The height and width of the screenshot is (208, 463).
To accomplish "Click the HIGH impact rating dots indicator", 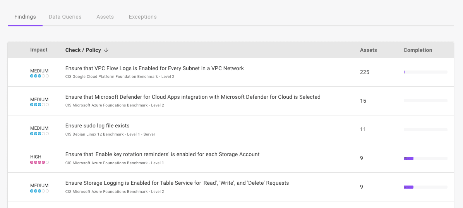I will point(39,162).
